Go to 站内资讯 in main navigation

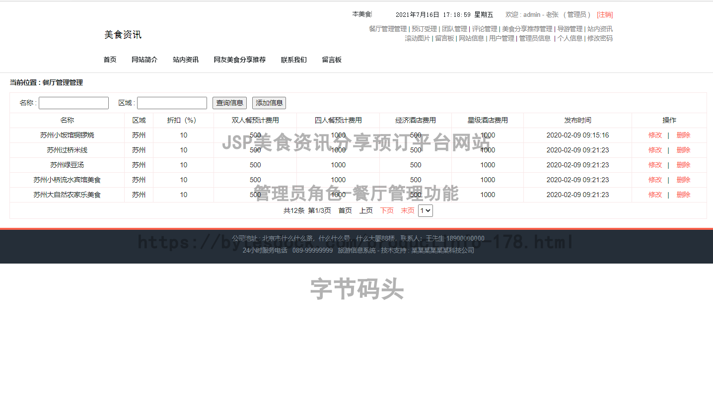[x=186, y=60]
